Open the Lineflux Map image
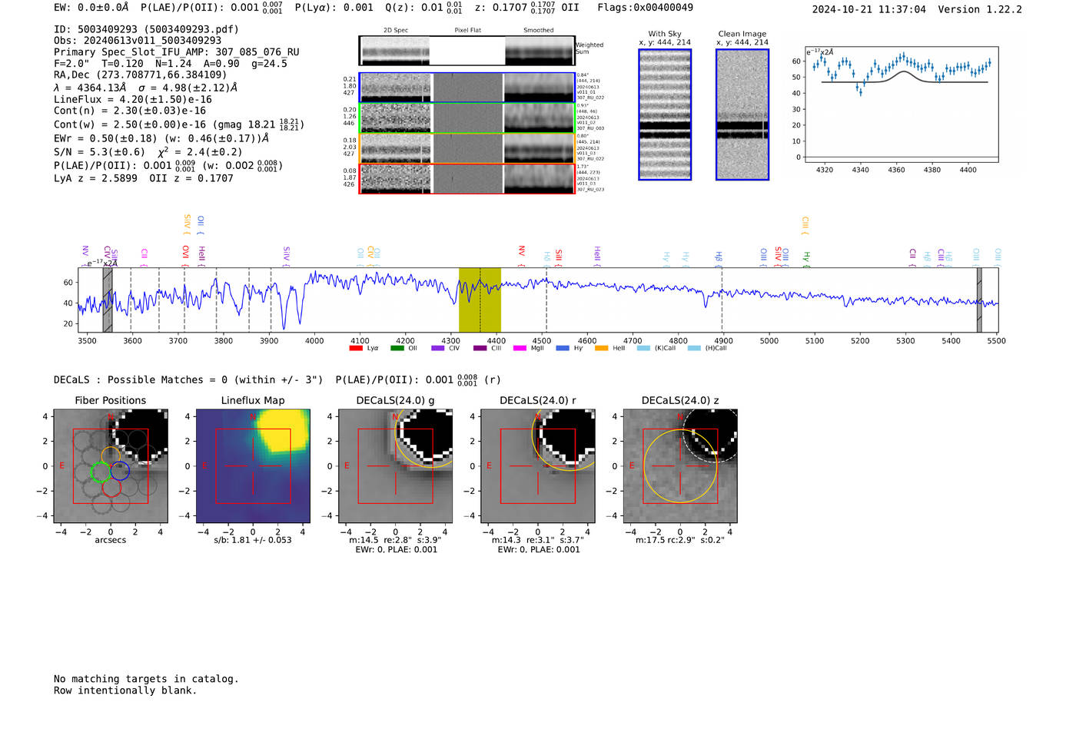 (253, 466)
